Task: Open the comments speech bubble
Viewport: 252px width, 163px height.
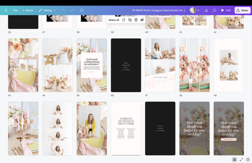Action: 215,10
